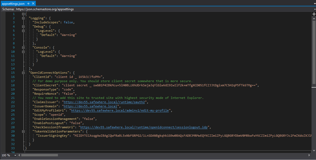Click the "code" value on line 19
This screenshot has width=316, height=160.
67,89
